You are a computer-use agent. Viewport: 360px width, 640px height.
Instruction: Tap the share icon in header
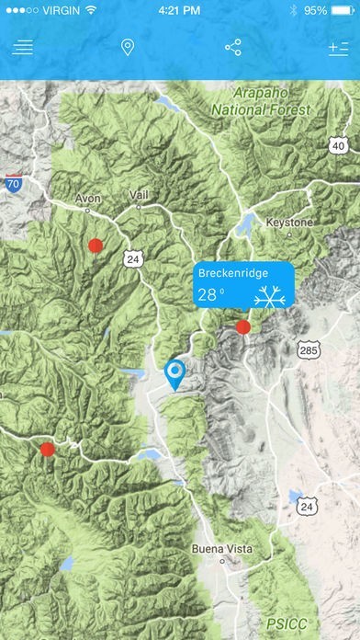point(233,48)
